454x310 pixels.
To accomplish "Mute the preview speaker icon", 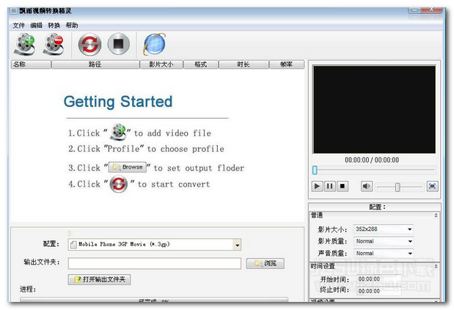I will [366, 186].
